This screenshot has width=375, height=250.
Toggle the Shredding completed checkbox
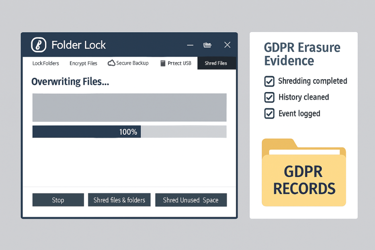click(x=270, y=81)
